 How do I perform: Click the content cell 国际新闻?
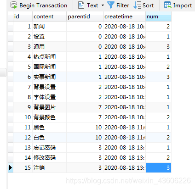tap(49, 67)
